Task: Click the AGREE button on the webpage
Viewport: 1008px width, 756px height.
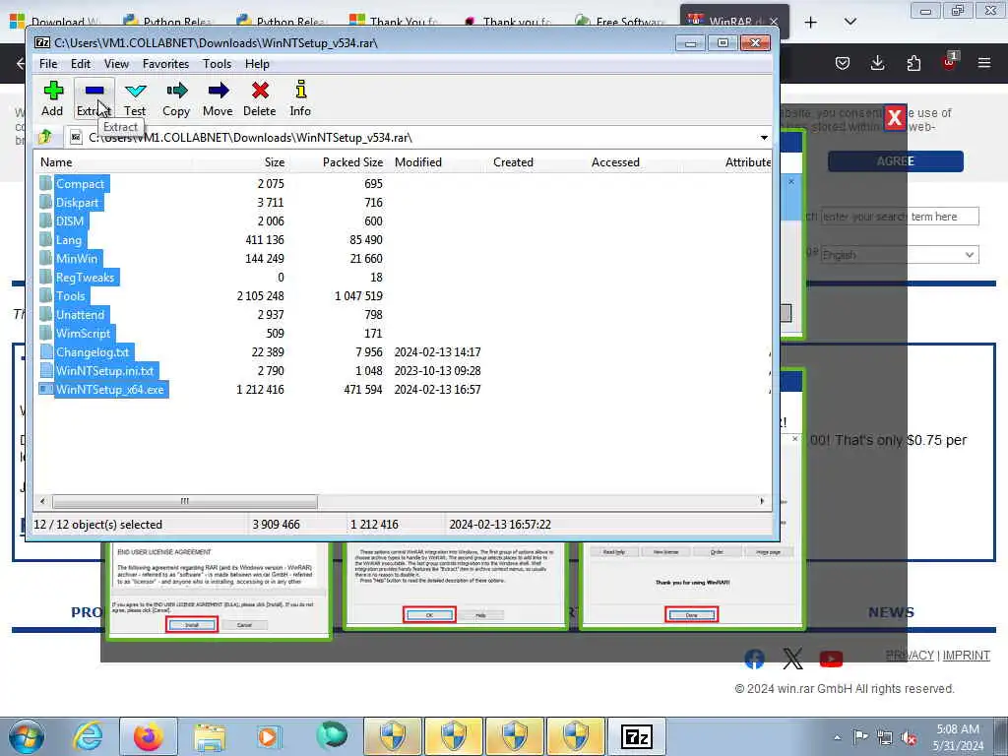Action: tap(896, 161)
